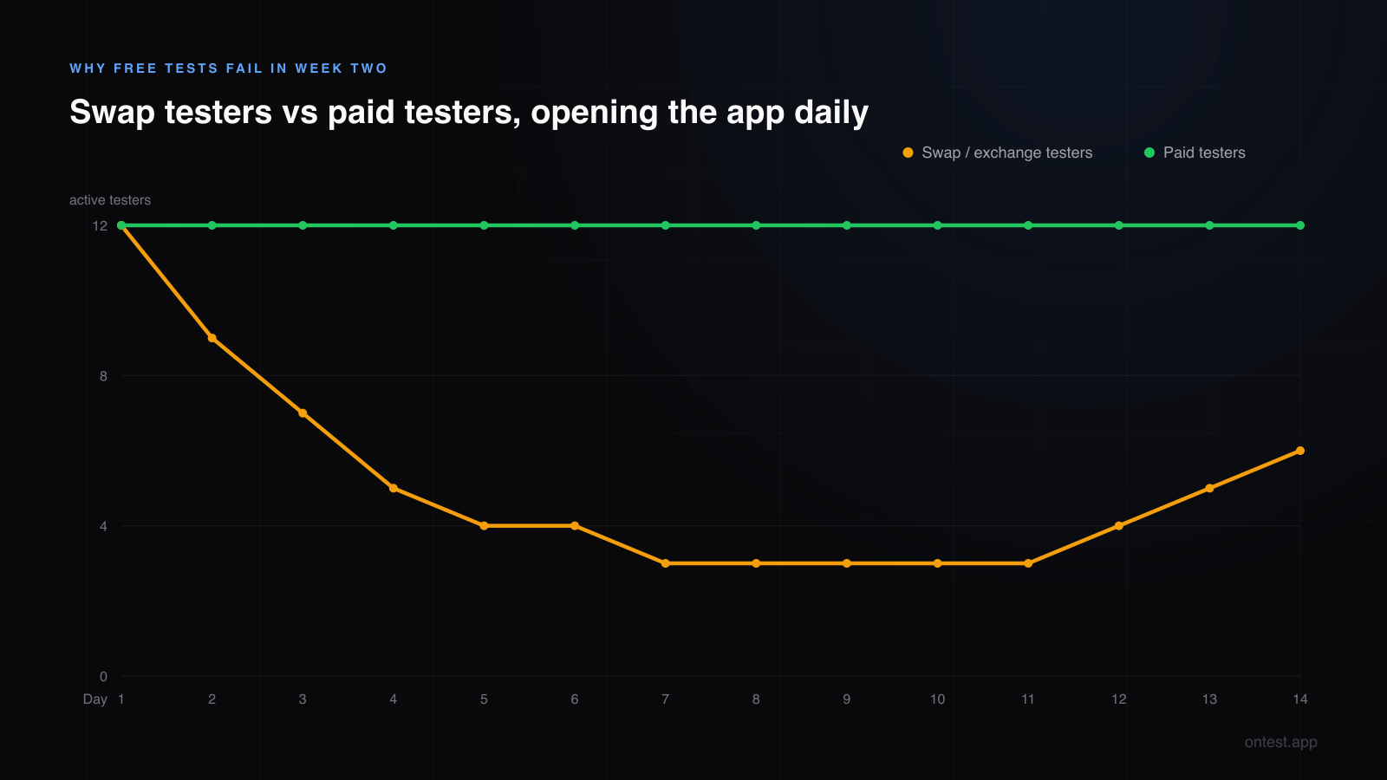Click the green Paid testers legend dot

(1149, 153)
